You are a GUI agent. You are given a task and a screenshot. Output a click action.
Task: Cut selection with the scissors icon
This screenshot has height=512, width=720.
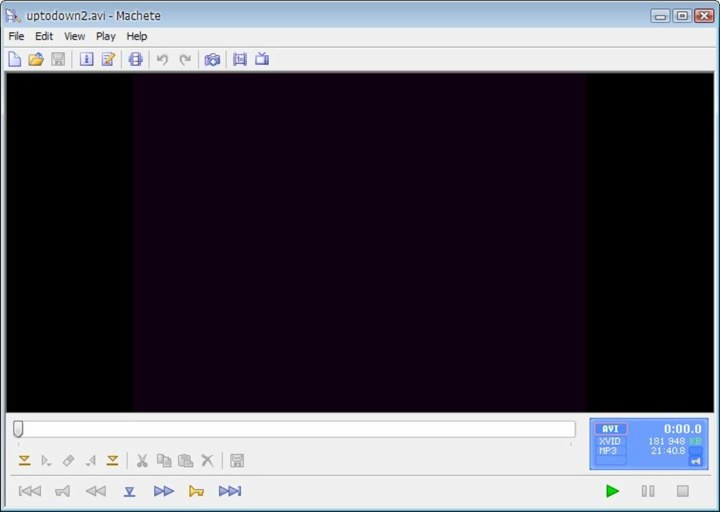pyautogui.click(x=142, y=461)
